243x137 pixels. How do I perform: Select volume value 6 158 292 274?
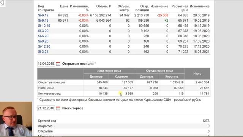pyautogui.click(x=100, y=15)
